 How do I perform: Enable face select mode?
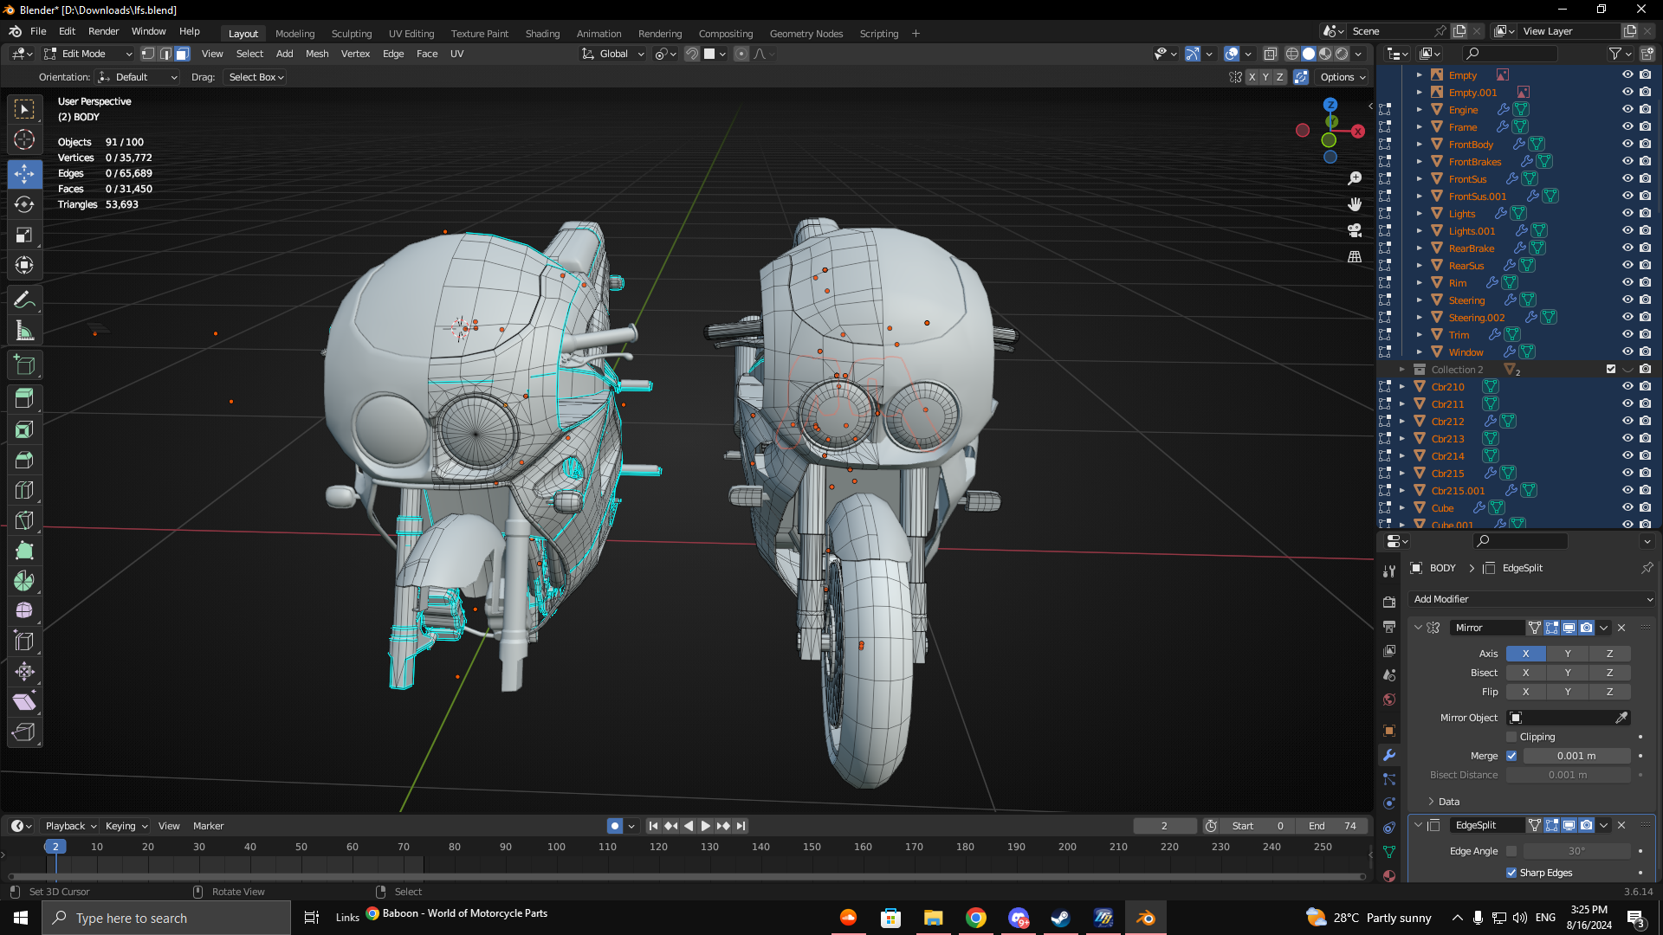(x=183, y=54)
